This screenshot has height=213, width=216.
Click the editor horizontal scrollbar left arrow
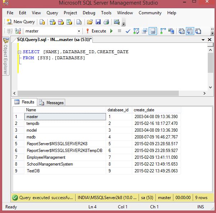pos(14,93)
